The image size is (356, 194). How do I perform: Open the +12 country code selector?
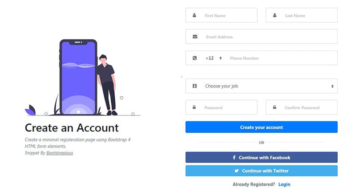(214, 58)
